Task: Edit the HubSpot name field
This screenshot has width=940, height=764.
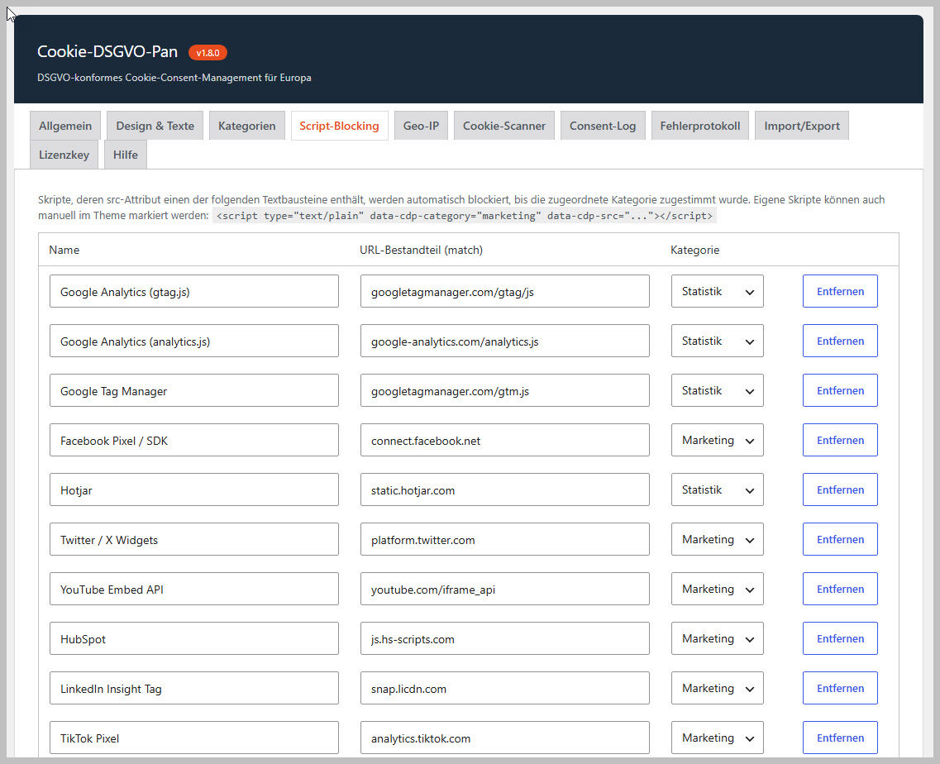Action: pyautogui.click(x=194, y=638)
